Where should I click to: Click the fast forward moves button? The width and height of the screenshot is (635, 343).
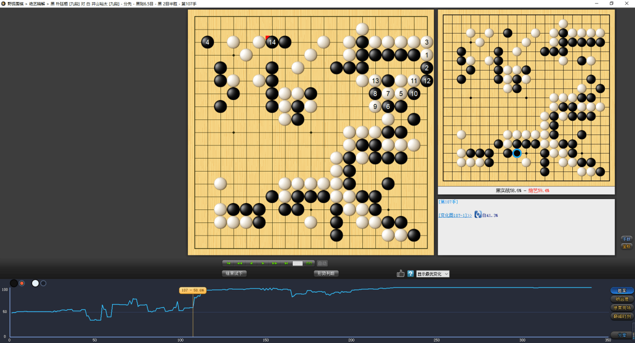pos(274,263)
